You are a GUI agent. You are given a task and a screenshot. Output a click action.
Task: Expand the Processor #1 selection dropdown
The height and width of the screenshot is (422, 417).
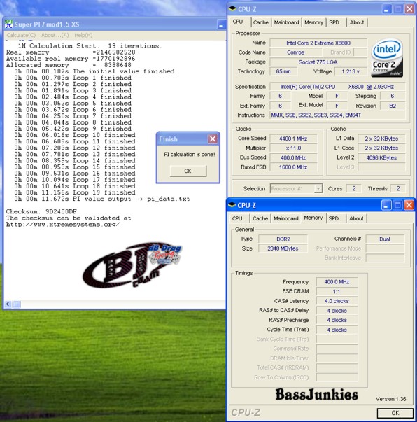318,189
